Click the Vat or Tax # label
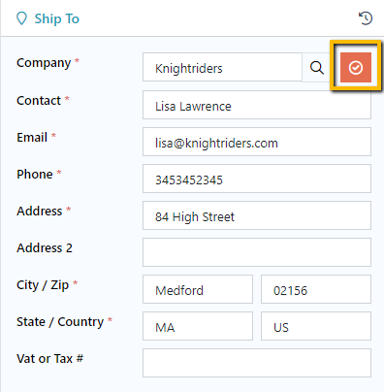 click(x=50, y=358)
